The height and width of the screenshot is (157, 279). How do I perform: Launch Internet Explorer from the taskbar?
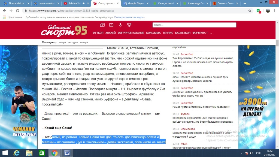click(x=17, y=153)
